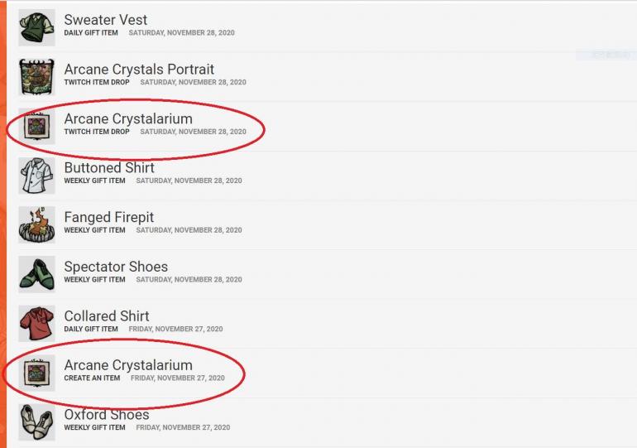The width and height of the screenshot is (637, 448).
Task: Open Arcane Crystalarium title dated November 28
Action: [x=128, y=119]
